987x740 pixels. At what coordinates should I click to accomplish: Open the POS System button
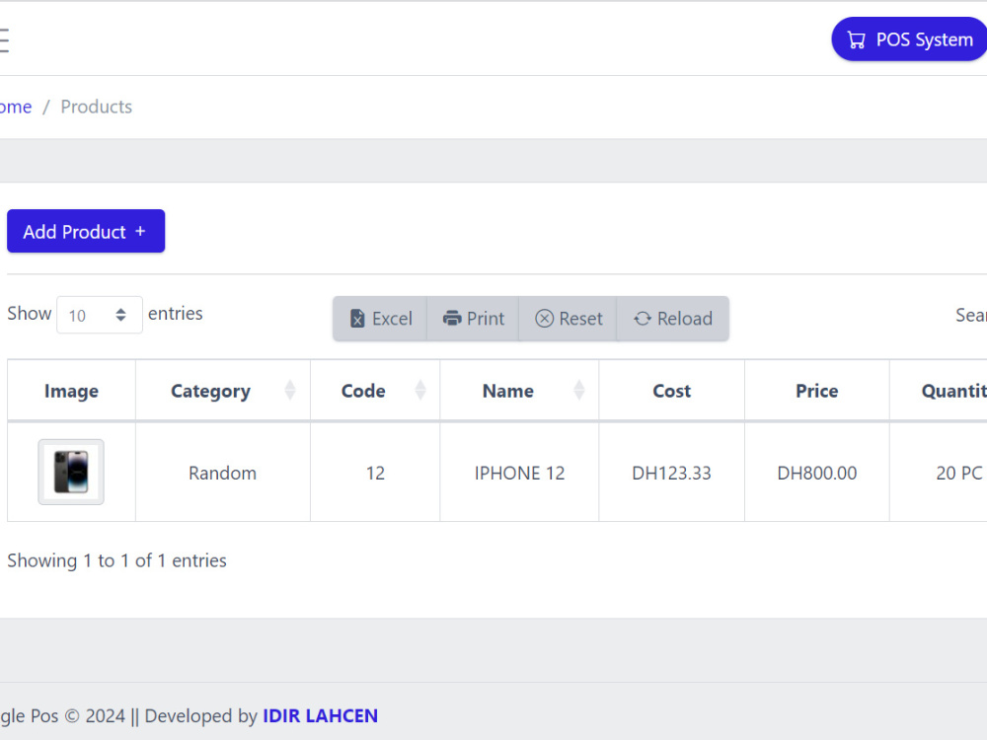click(910, 39)
